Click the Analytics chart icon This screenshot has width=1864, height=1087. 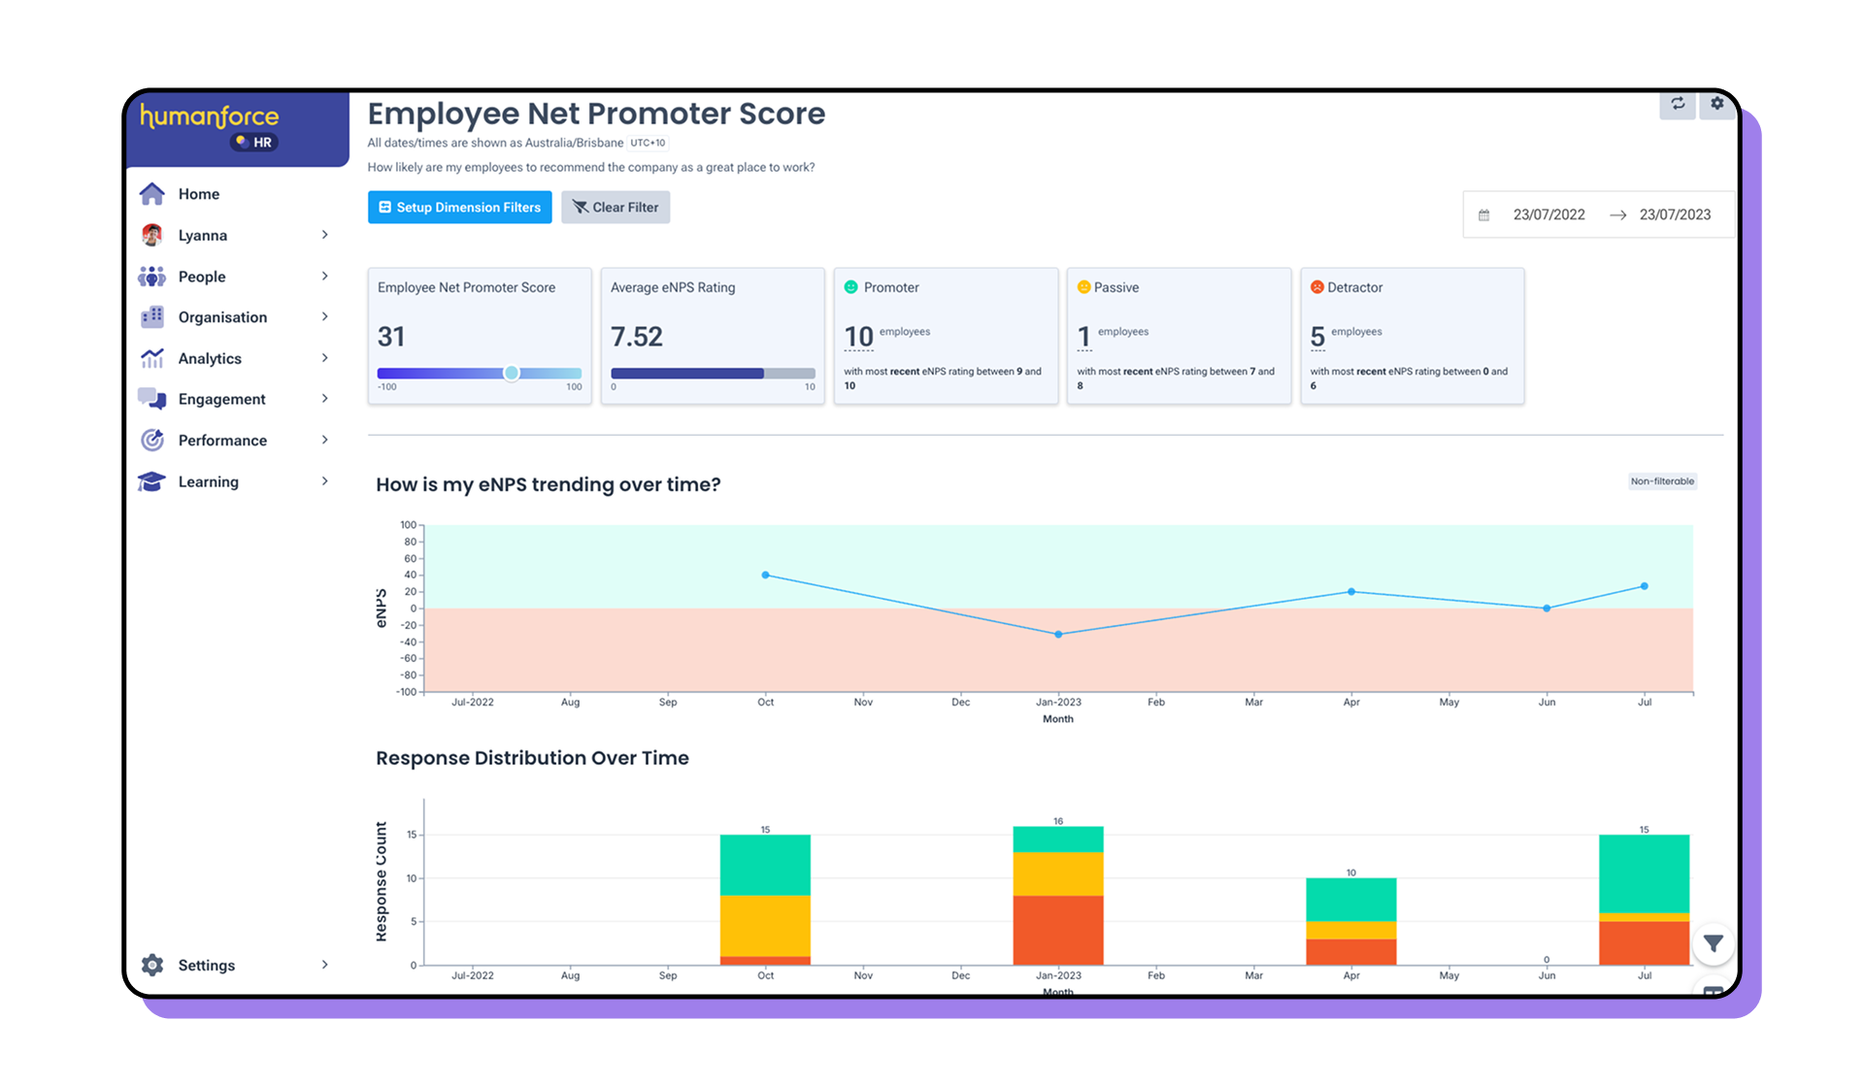152,358
